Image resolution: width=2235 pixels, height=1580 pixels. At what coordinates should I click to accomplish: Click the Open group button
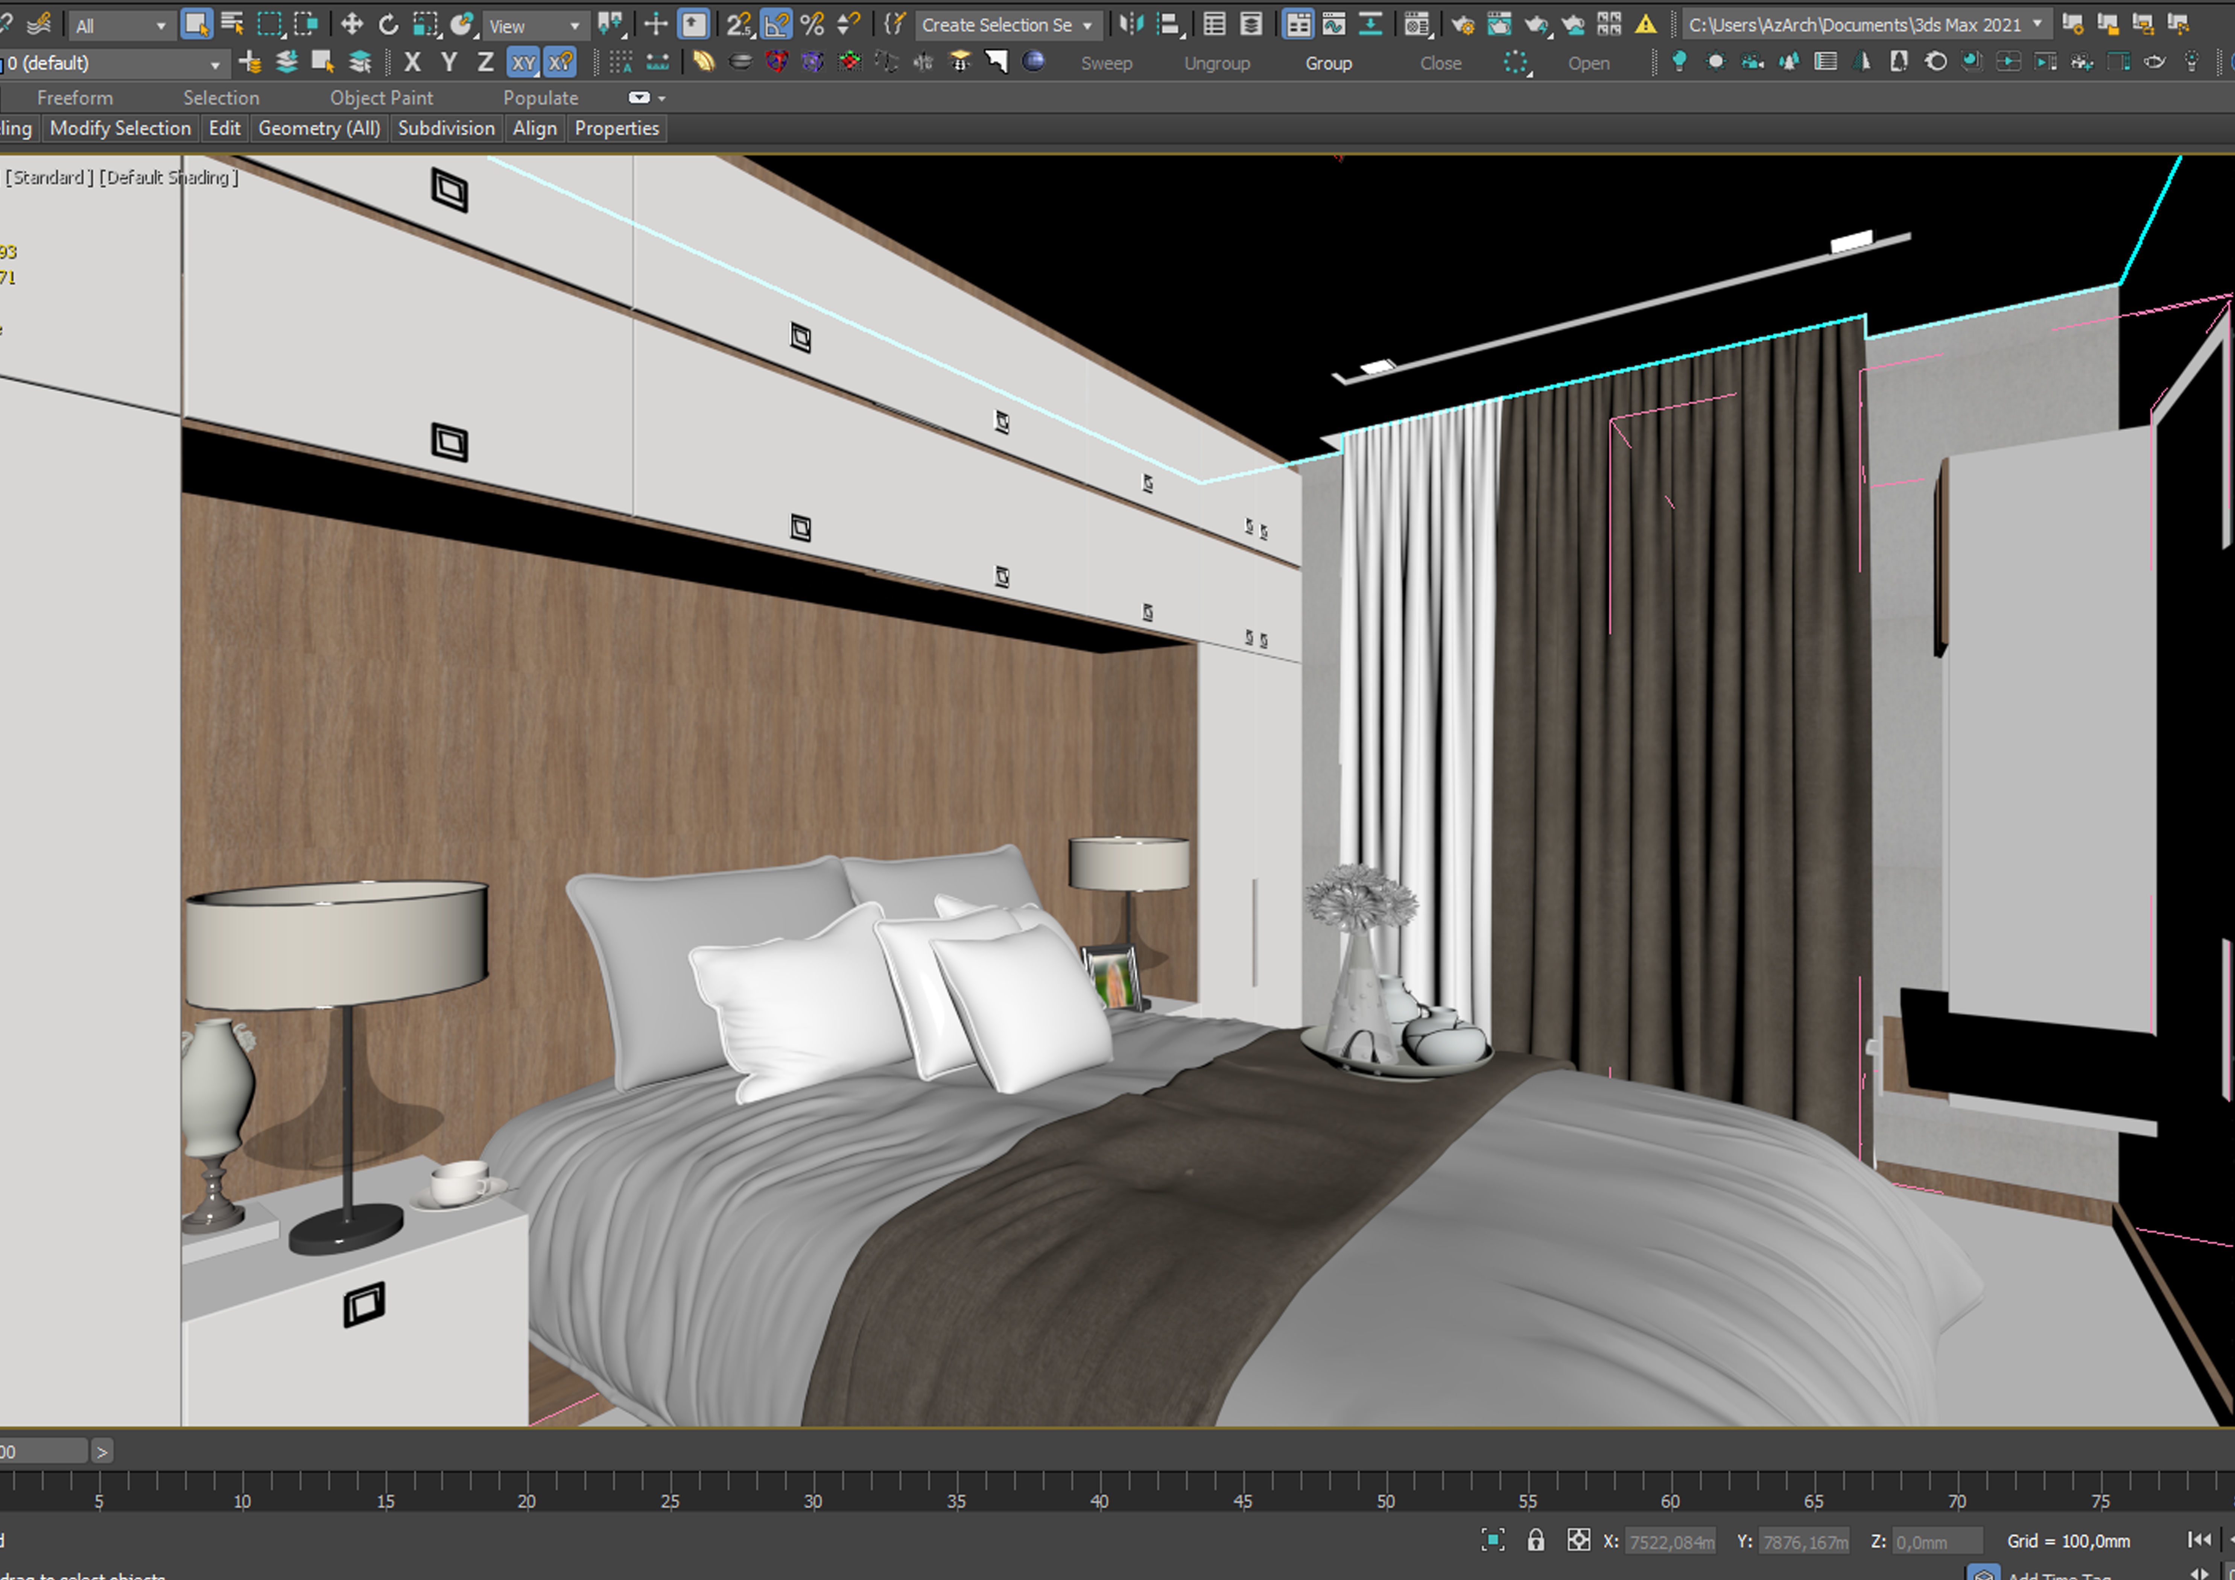pyautogui.click(x=1589, y=63)
